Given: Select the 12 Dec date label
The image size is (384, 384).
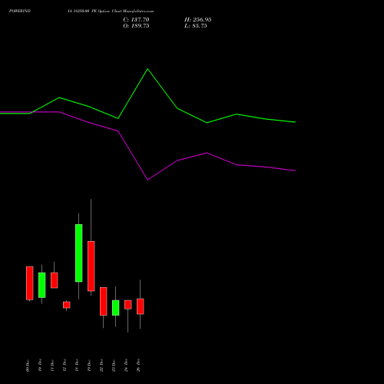Looking at the screenshot, I should (x=65, y=366).
